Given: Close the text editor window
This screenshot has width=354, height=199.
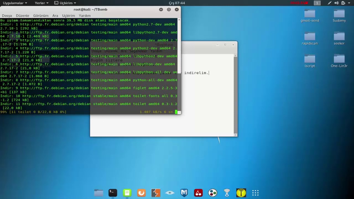Looking at the screenshot, I should click(233, 44).
